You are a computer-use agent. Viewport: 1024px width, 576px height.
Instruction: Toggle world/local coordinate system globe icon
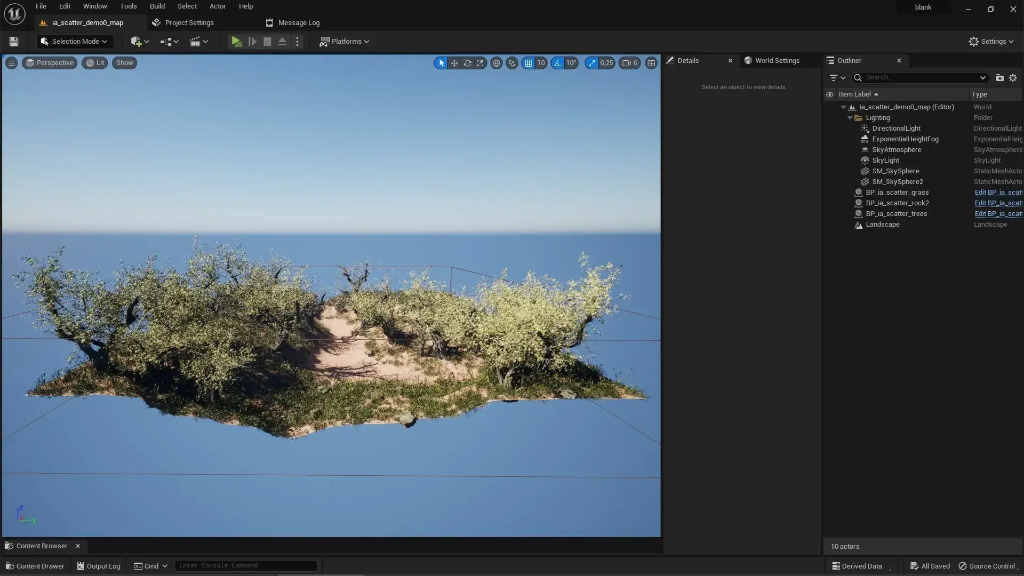tap(497, 63)
